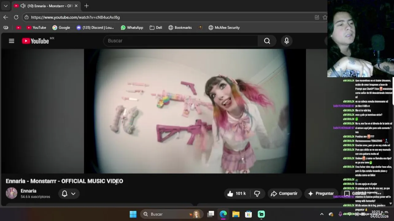Viewport: 394px width, 221px height.
Task: Open the leftmost bookmarks bar icon
Action: (6, 28)
